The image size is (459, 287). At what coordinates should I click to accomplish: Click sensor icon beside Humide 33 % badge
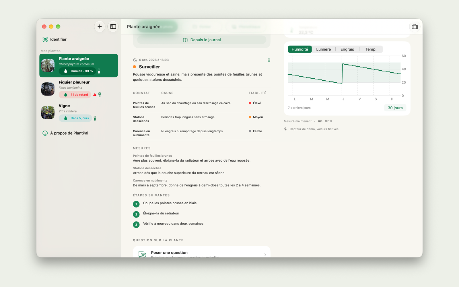tap(99, 71)
